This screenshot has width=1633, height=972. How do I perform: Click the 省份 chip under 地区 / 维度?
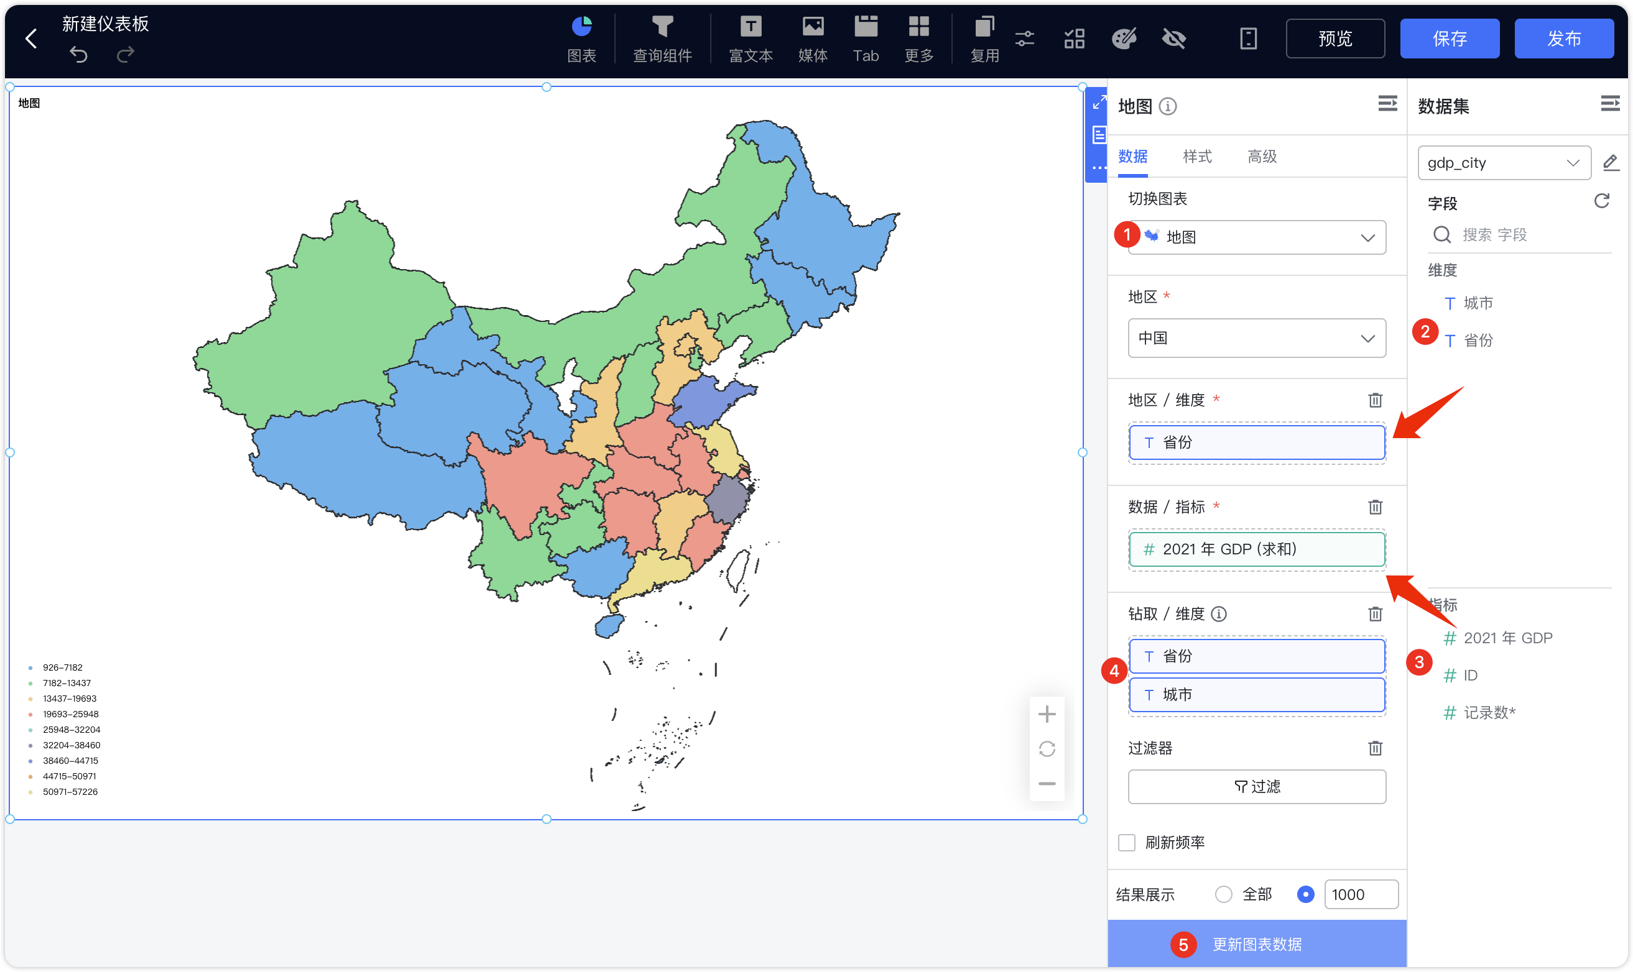point(1256,442)
